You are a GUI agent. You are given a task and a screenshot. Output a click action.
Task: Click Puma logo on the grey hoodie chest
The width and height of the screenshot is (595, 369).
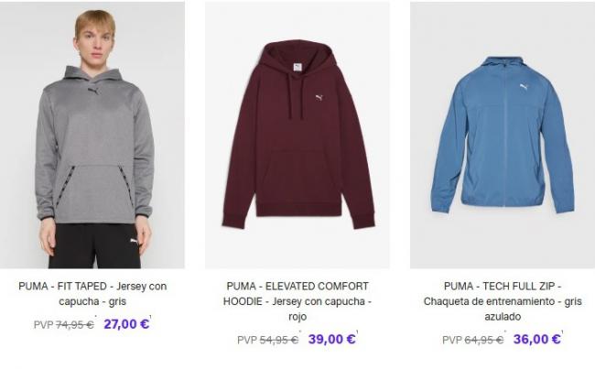[94, 92]
